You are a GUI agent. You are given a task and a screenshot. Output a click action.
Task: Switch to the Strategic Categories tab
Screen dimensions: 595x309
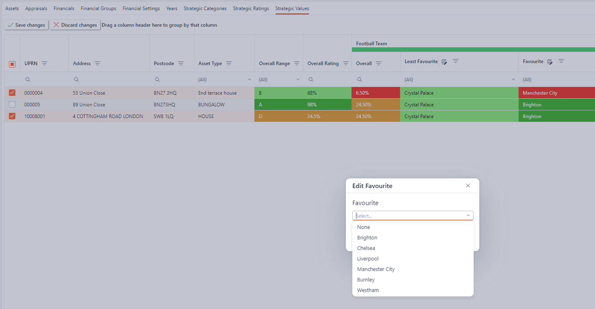[205, 8]
